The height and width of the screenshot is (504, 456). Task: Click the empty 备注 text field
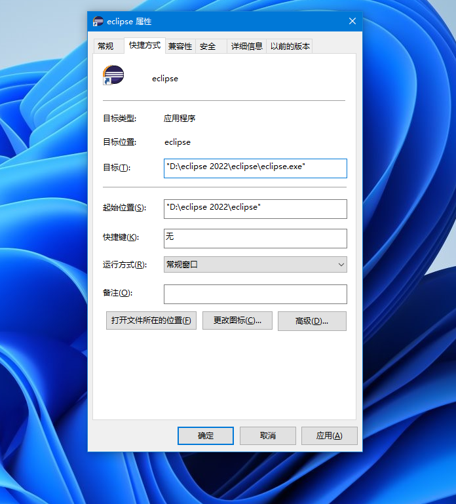pos(255,294)
